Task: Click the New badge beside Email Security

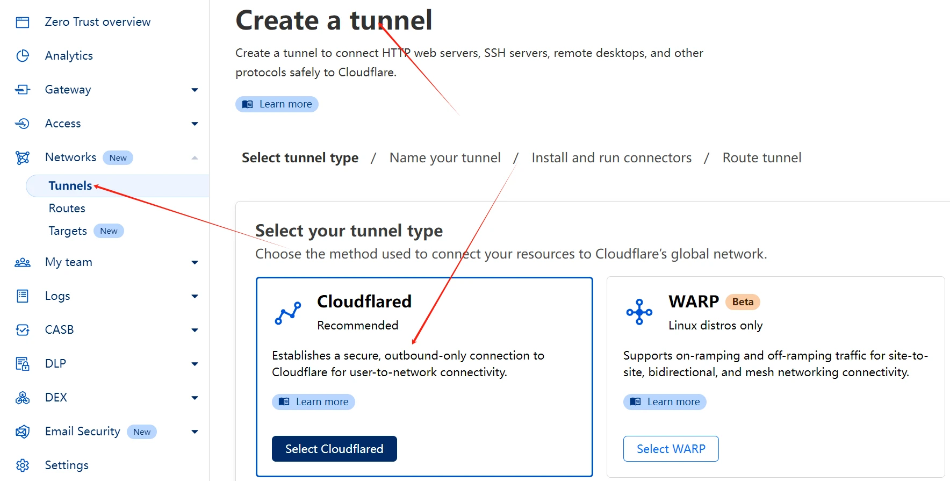Action: click(142, 432)
